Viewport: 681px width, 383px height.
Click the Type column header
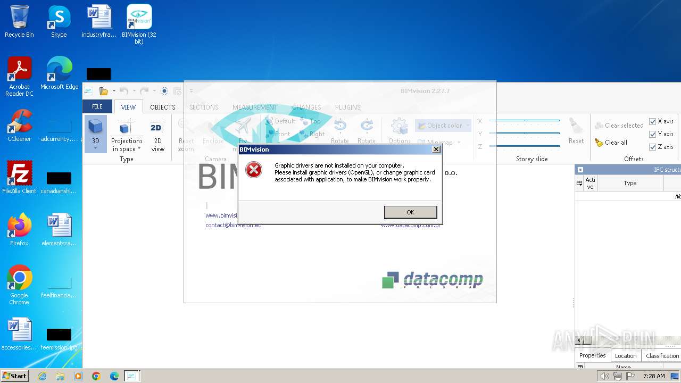click(x=630, y=183)
